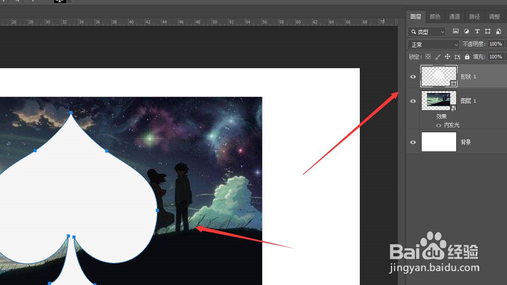Toggle 内发光 effect visibility

438,125
